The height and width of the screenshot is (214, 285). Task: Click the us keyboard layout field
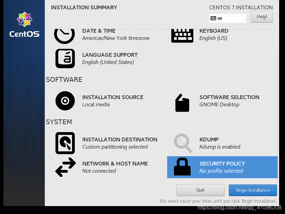point(227,18)
